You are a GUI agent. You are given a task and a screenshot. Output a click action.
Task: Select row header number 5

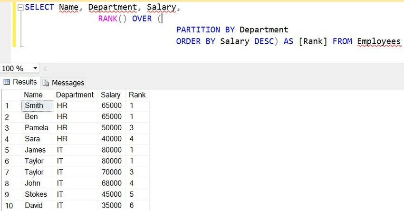coord(11,150)
